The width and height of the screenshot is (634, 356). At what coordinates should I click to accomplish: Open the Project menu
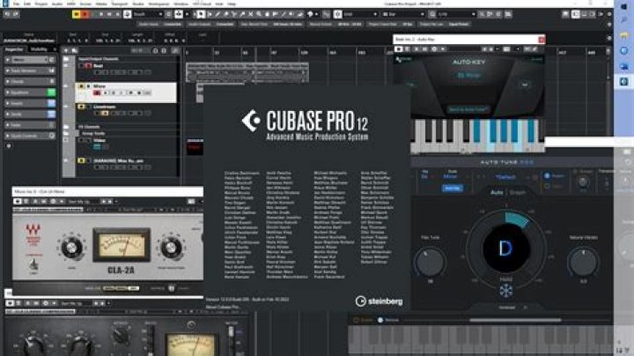coord(41,4)
